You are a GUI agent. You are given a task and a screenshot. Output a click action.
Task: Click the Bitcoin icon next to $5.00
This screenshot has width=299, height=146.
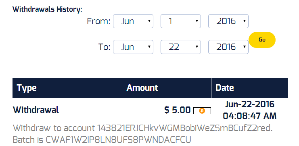[x=202, y=111]
